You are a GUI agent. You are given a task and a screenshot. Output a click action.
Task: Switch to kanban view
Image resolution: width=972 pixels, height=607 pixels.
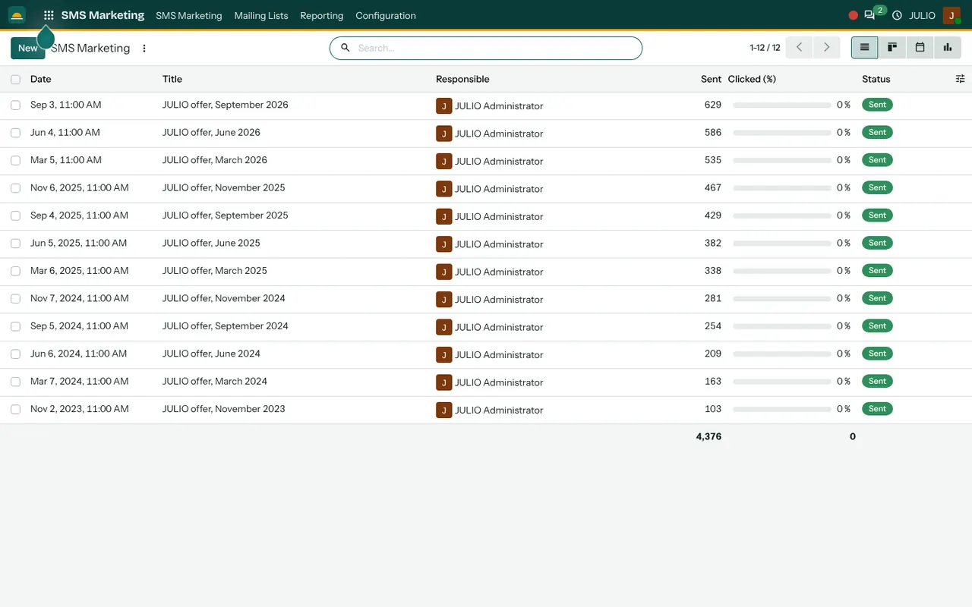pos(892,47)
